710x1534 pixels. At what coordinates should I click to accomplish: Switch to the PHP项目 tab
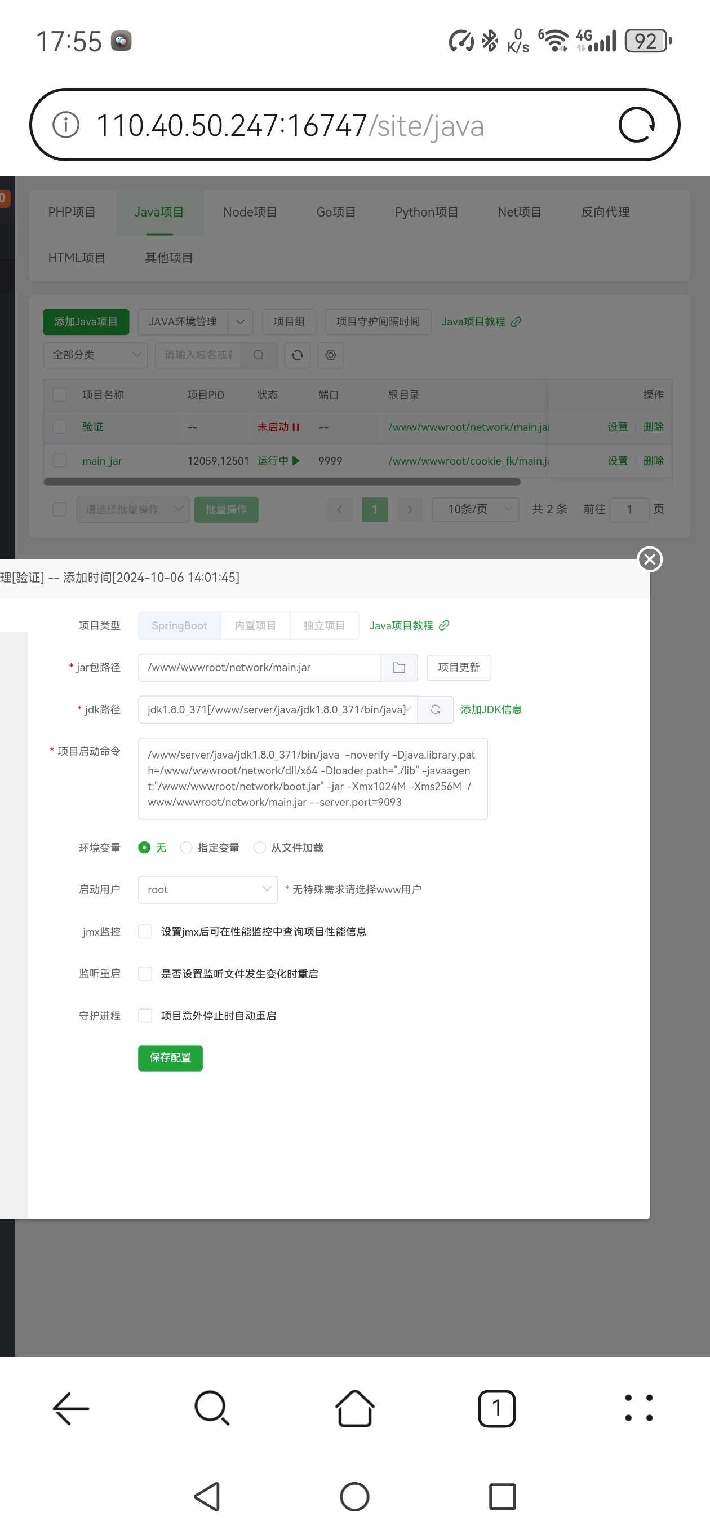pos(72,213)
